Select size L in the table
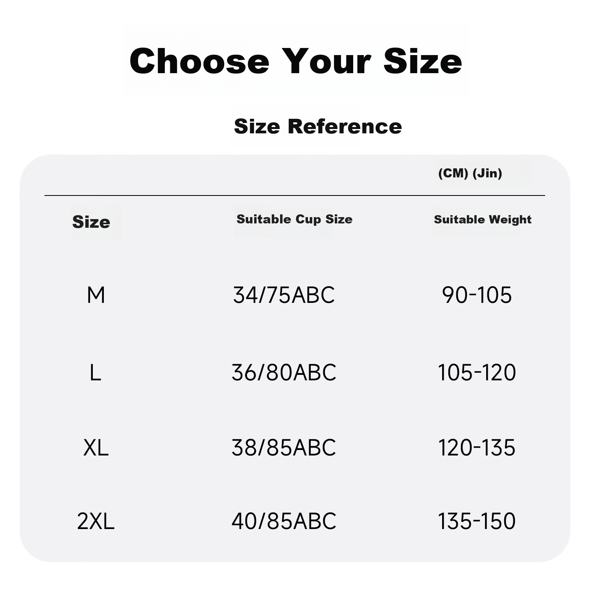 (95, 372)
